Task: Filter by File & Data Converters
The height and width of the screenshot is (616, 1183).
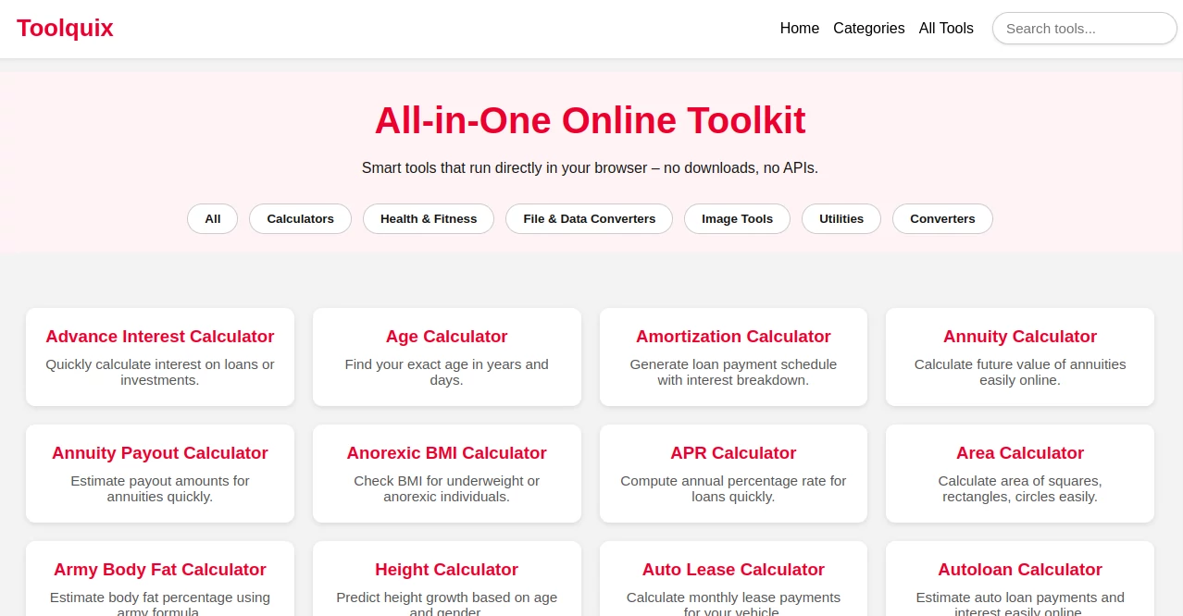Action: point(590,219)
